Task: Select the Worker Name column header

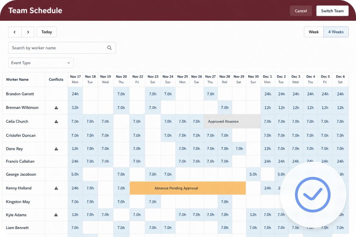Action: 24,80
